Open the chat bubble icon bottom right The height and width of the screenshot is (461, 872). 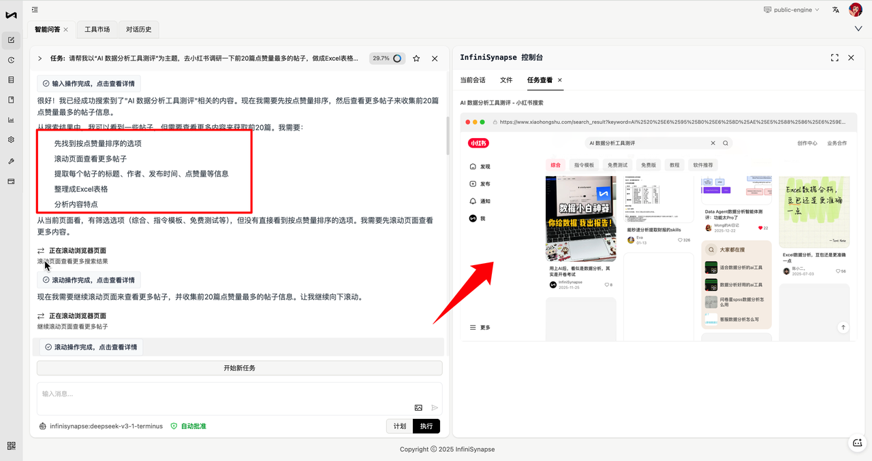coord(858,443)
